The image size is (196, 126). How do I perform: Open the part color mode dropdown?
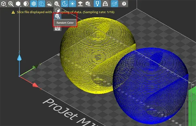pos(57,4)
